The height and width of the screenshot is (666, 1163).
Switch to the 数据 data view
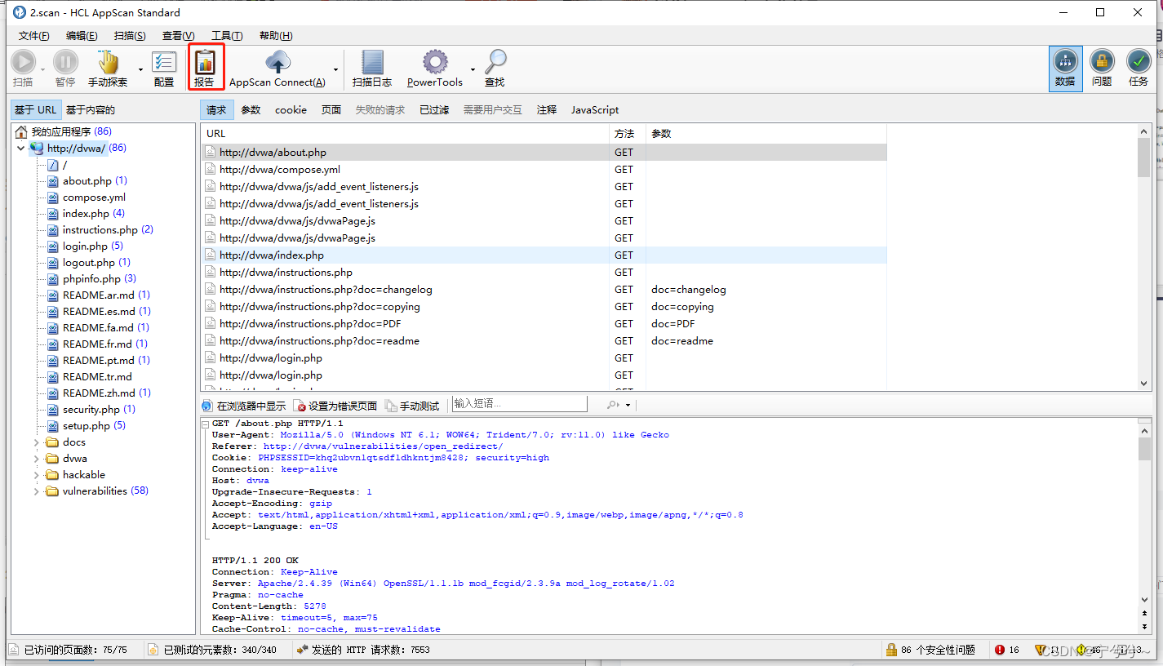tap(1065, 69)
